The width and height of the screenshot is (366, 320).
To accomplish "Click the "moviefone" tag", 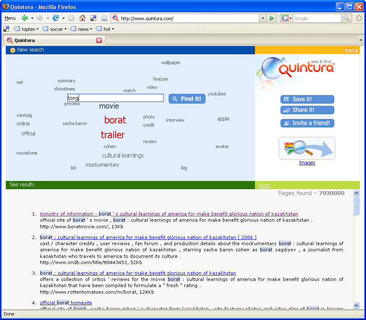I will point(27,153).
